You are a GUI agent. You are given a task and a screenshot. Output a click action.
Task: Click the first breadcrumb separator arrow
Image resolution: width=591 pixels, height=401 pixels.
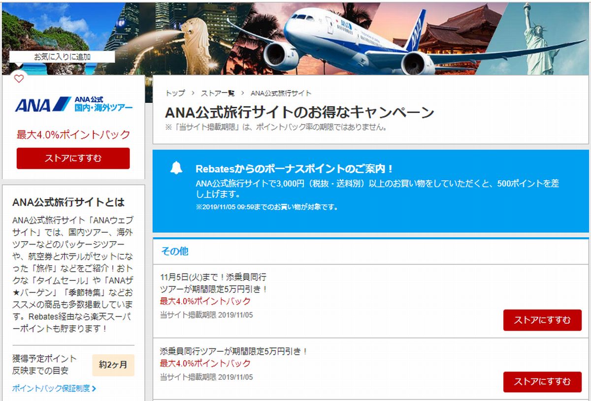(x=193, y=93)
